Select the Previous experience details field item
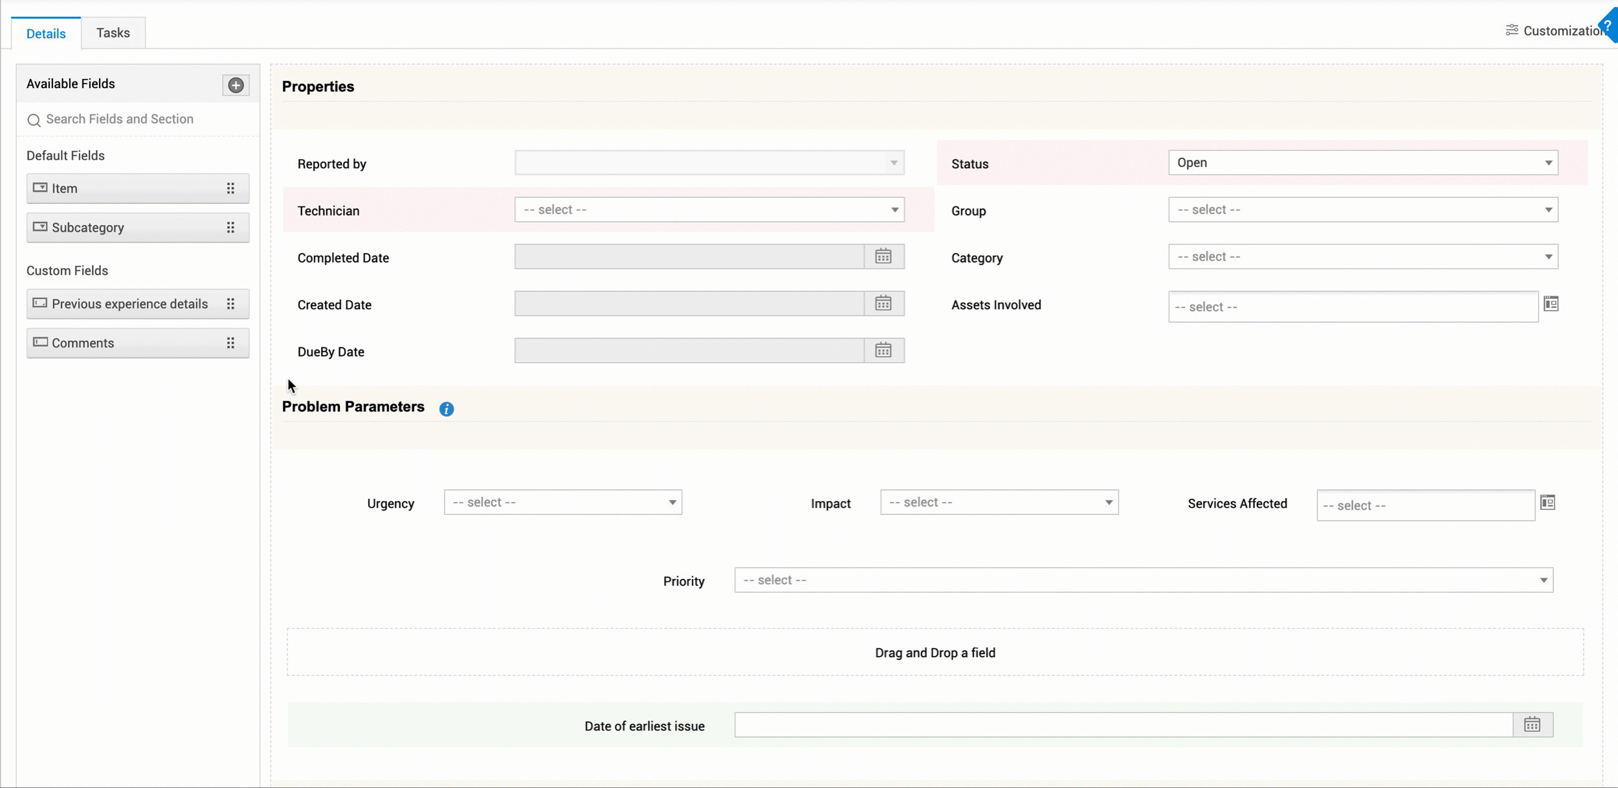The width and height of the screenshot is (1618, 788). point(138,304)
